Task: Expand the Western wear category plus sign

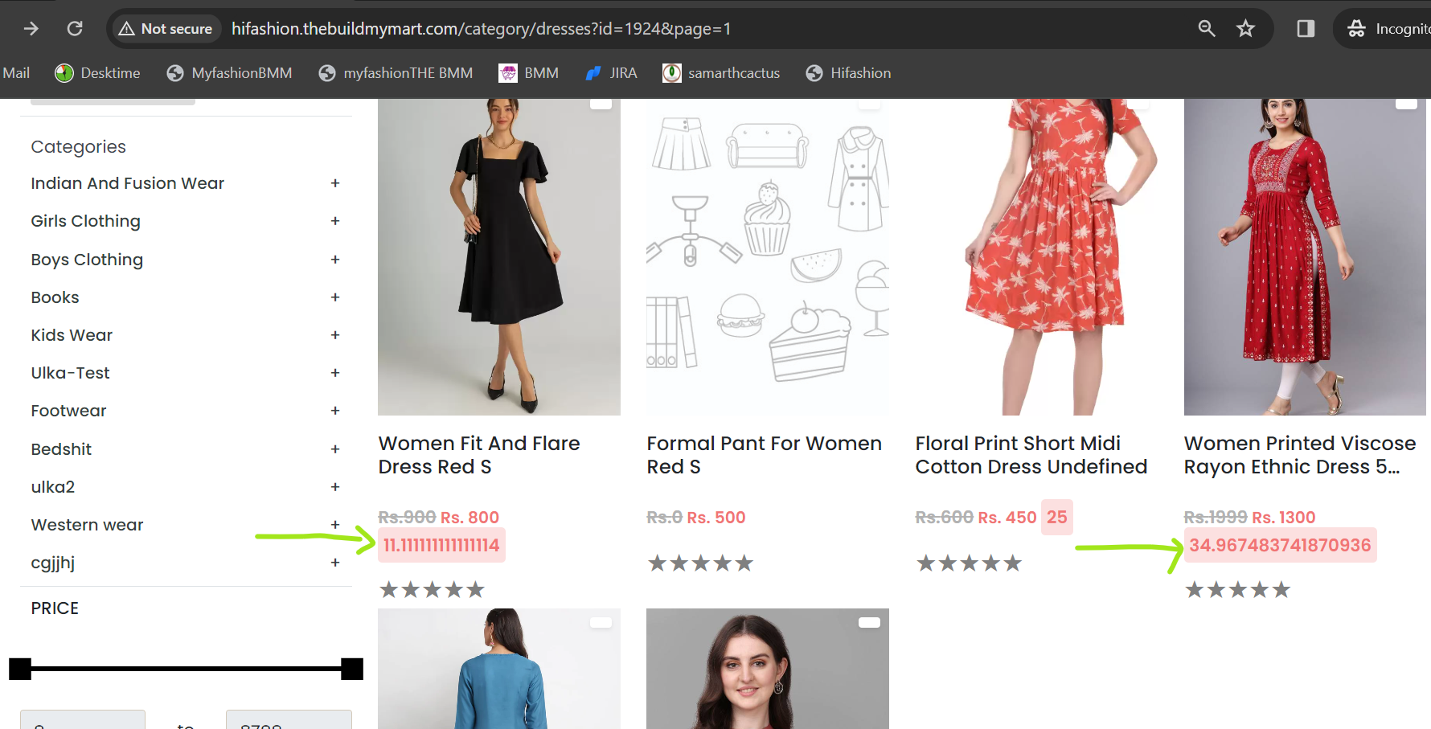Action: [335, 525]
